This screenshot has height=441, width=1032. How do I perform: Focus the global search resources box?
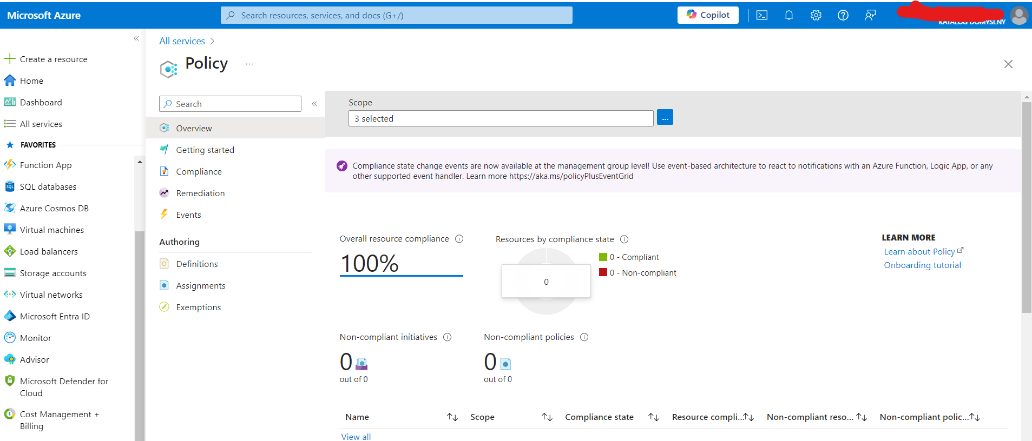(397, 15)
